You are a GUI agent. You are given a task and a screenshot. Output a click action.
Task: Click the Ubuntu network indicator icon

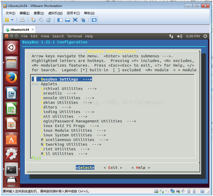pyautogui.click(x=171, y=36)
